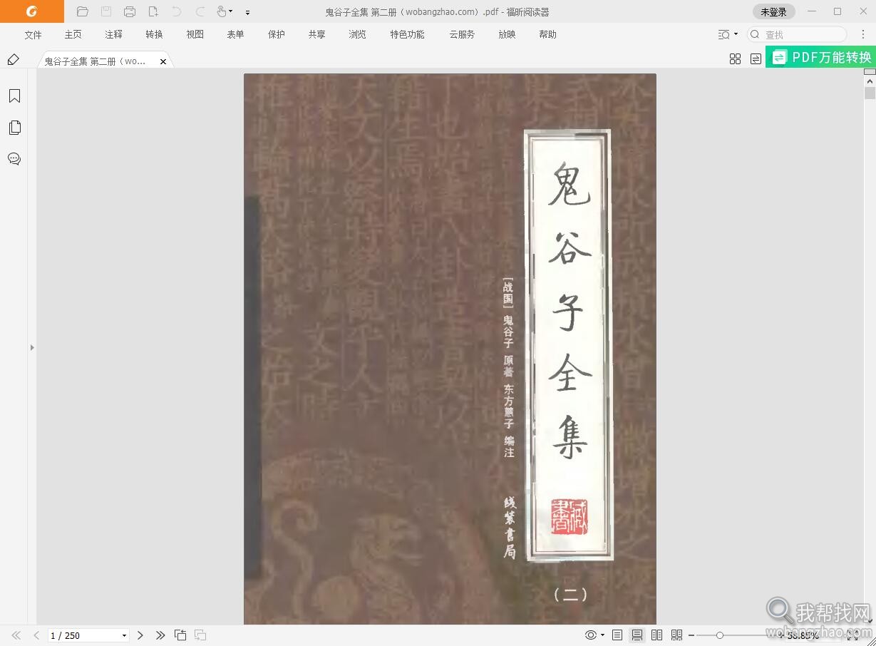Go to the first page
Viewport: 876px width, 646px height.
coord(16,635)
